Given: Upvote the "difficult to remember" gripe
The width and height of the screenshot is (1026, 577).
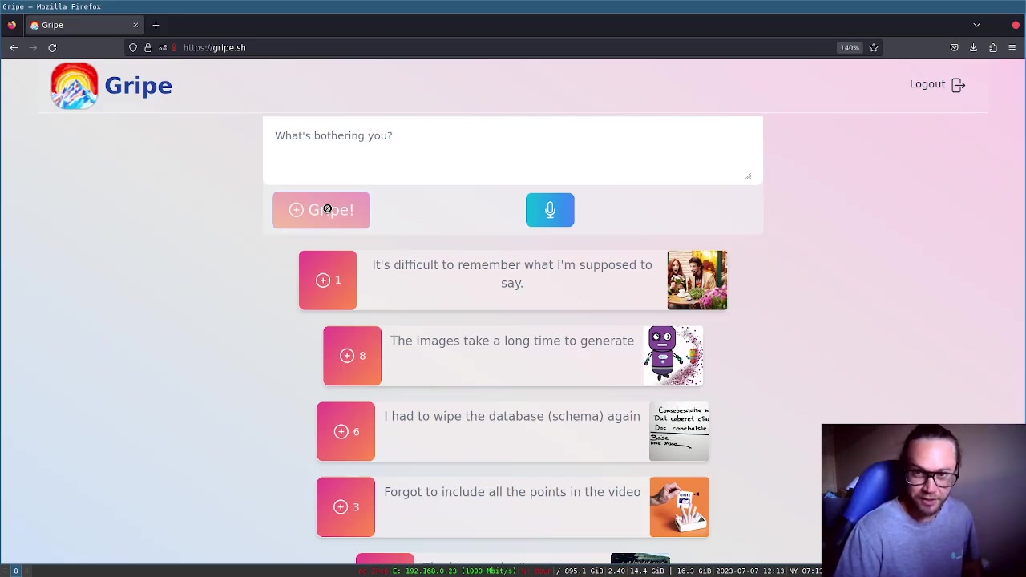Looking at the screenshot, I should (x=328, y=280).
